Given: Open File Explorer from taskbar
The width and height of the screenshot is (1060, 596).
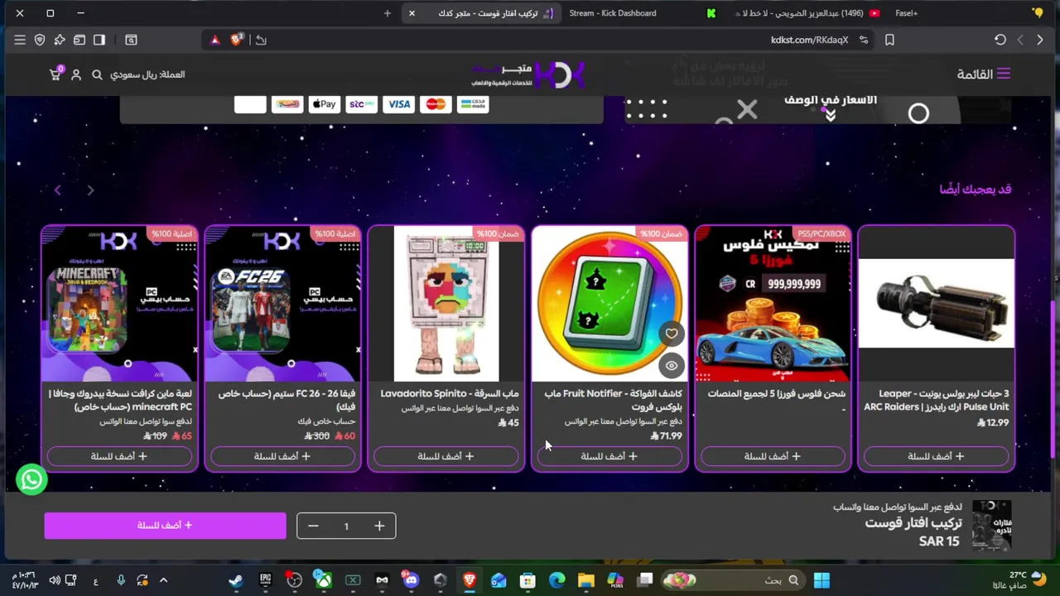Looking at the screenshot, I should pos(585,580).
